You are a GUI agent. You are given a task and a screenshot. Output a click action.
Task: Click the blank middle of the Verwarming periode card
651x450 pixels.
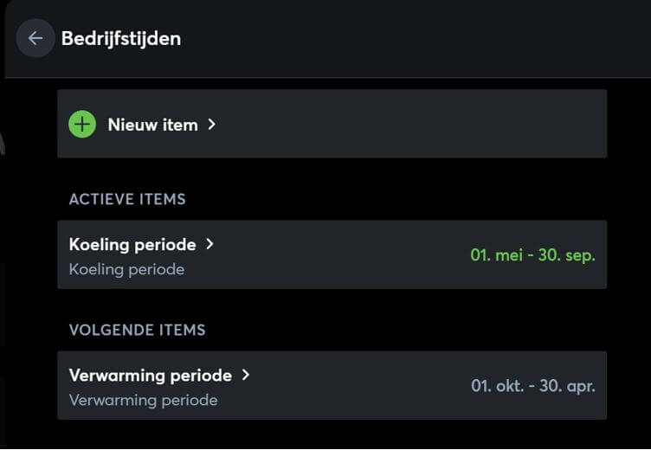(x=355, y=386)
